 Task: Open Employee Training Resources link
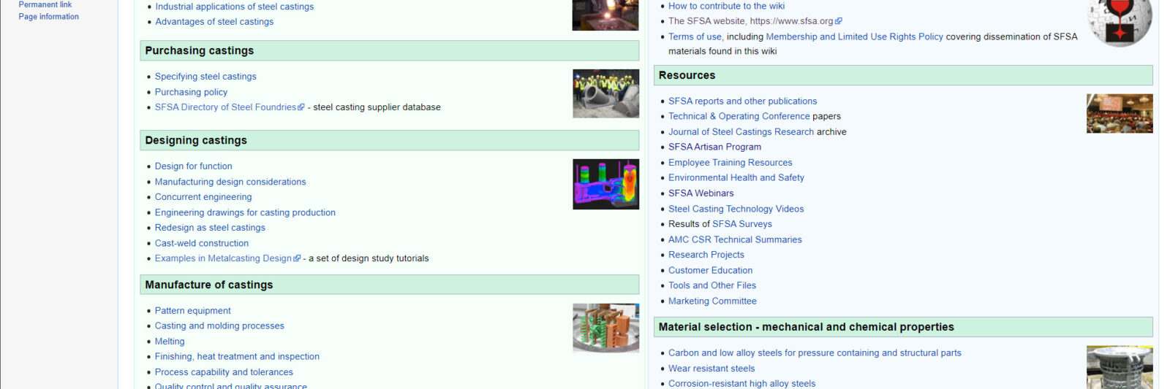[x=730, y=163]
